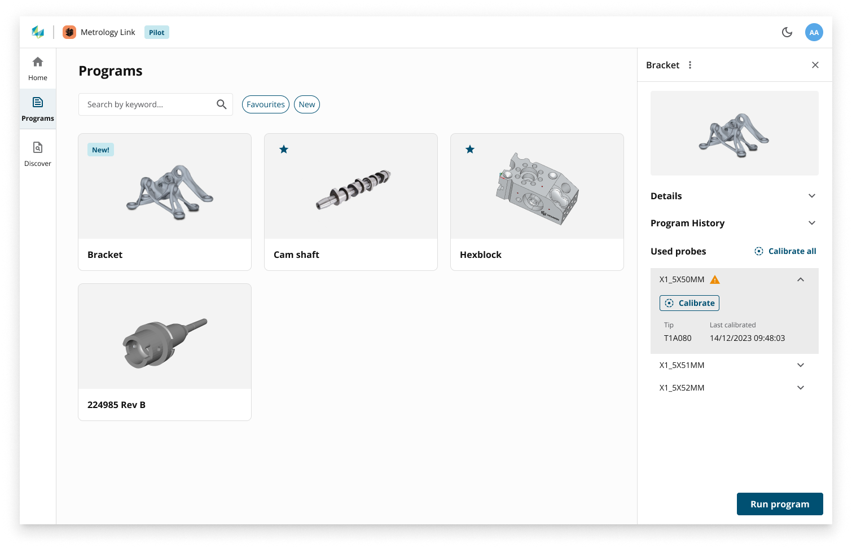The height and width of the screenshot is (548, 852).
Task: Collapse the X1_5X50MM probe entry
Action: 800,279
